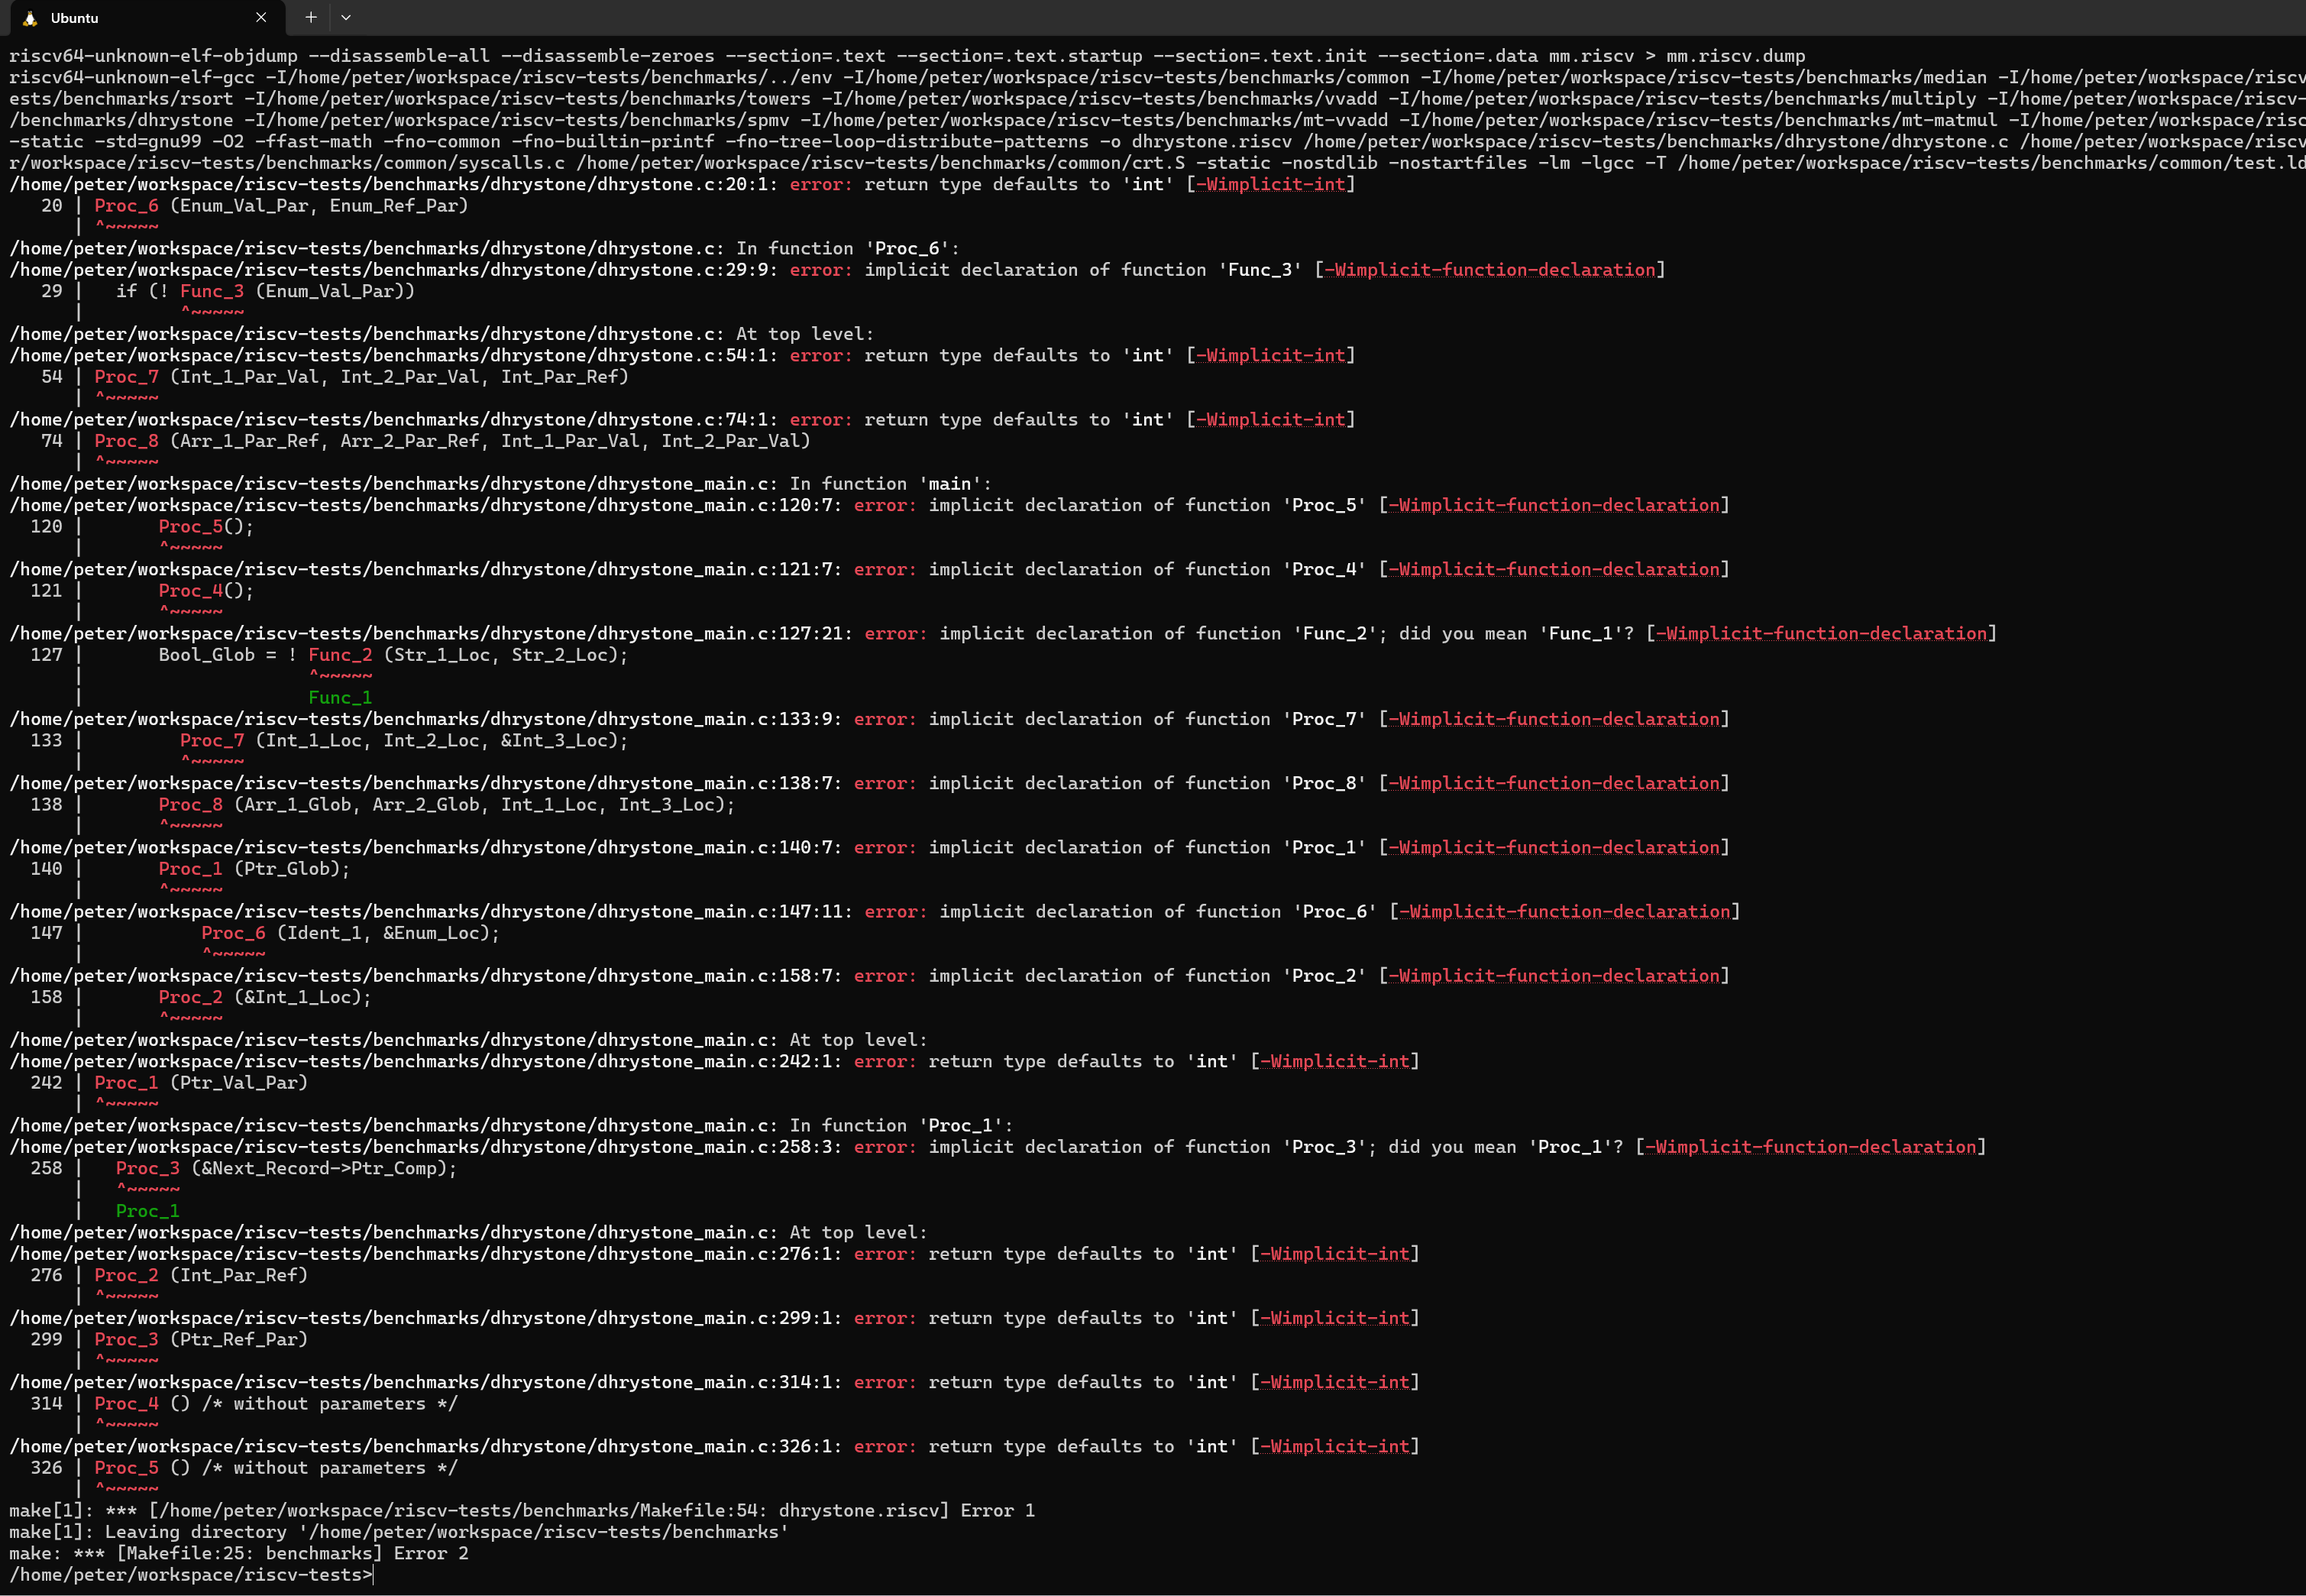Click the dhrystone_main.c:326:1 return type error
Image resolution: width=2306 pixels, height=1596 pixels.
[x=715, y=1447]
